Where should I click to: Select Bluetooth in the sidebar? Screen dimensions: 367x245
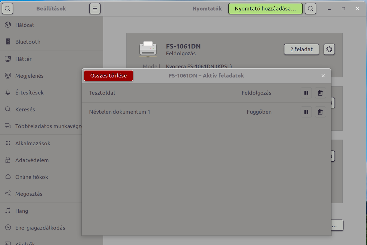pos(52,42)
